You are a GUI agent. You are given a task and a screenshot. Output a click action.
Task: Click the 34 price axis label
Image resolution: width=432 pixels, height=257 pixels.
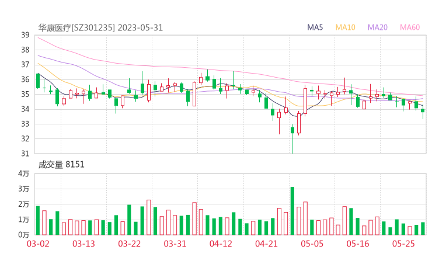point(25,109)
